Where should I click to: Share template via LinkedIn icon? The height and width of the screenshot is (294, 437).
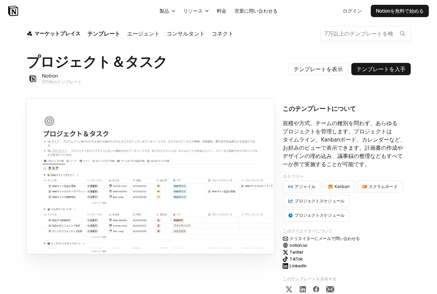[x=303, y=289]
